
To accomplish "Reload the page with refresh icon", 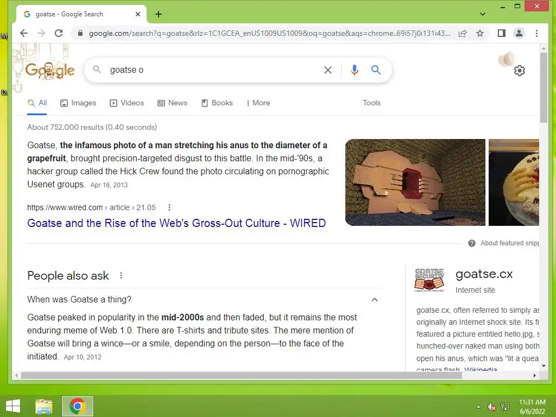I will tap(59, 33).
